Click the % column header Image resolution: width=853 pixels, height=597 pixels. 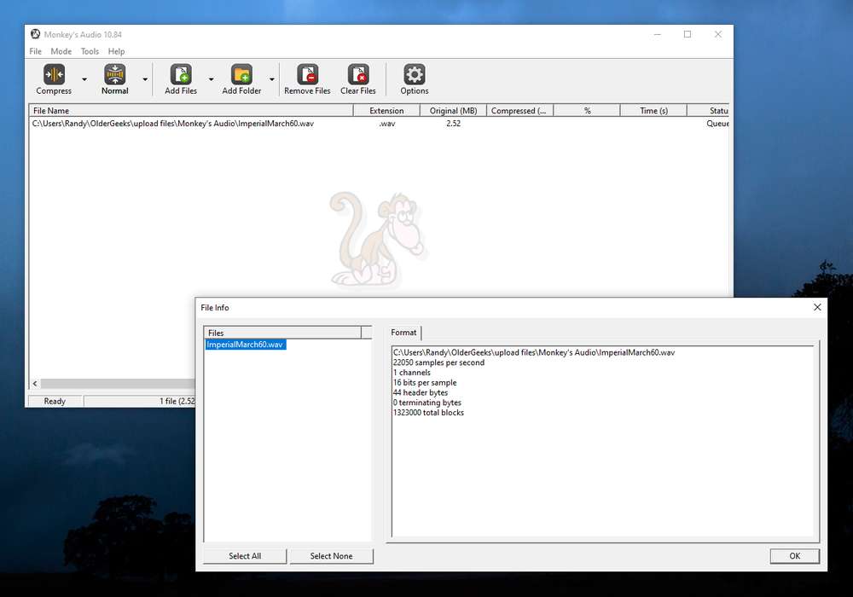tap(587, 110)
